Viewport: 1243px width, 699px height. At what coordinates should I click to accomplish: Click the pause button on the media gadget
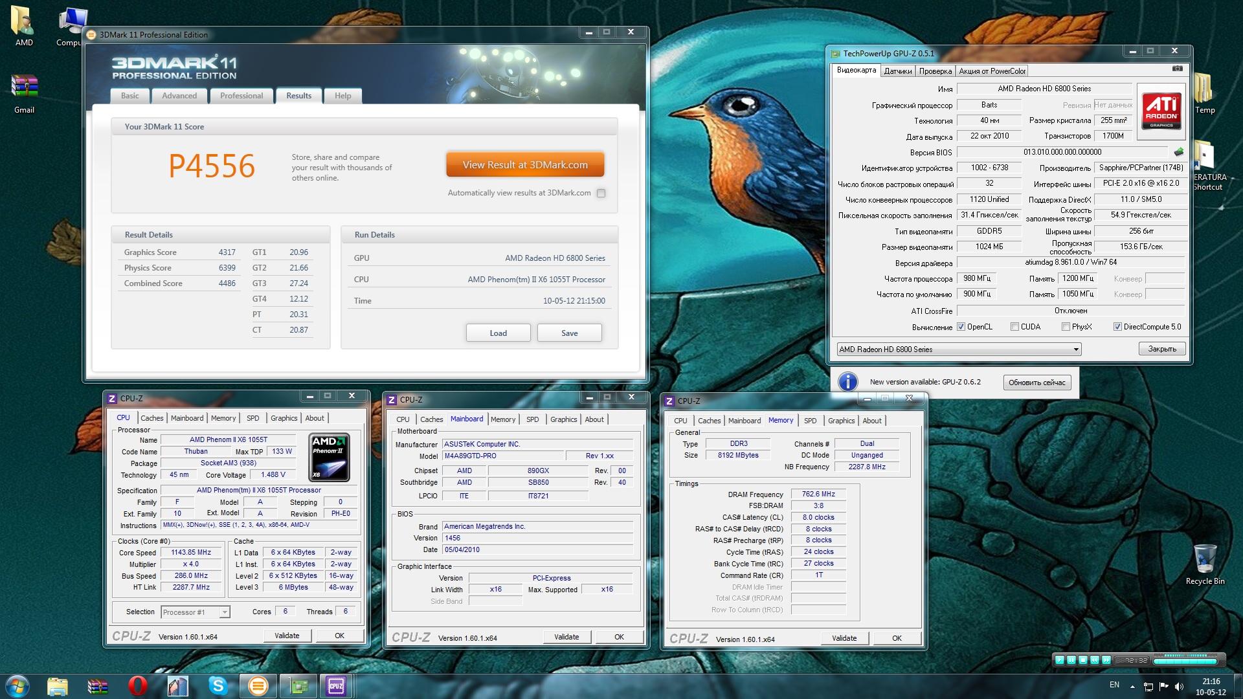(x=1071, y=660)
